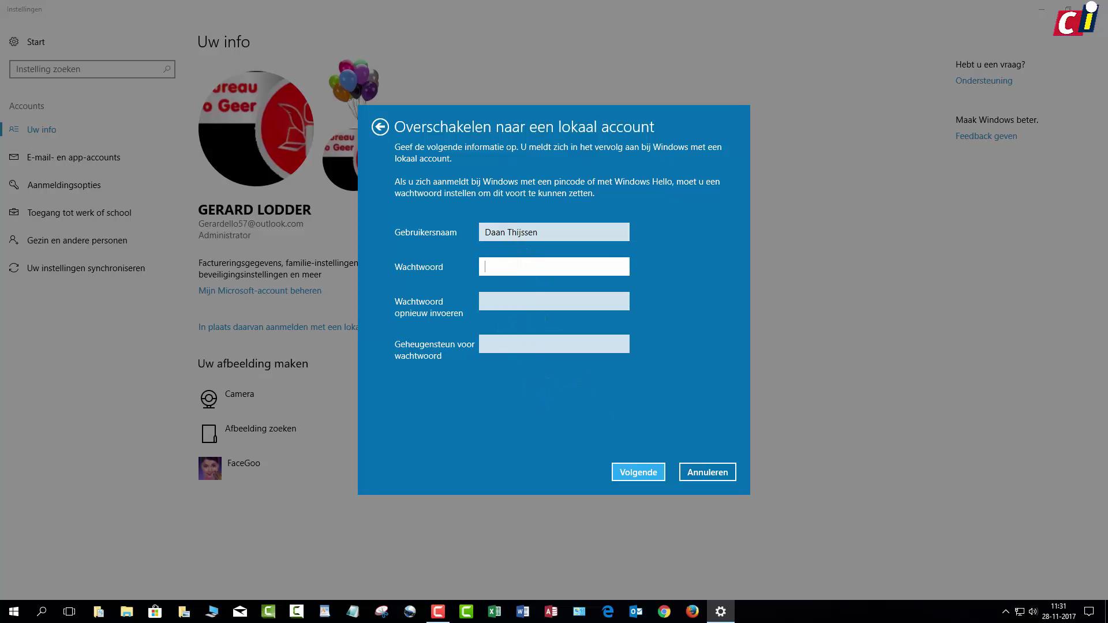Open Toegang tot werk of school

click(79, 212)
